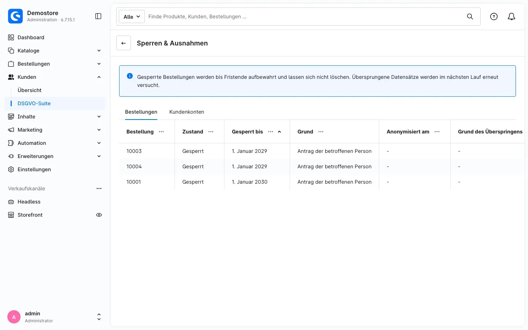Go back using the arrow button
Image resolution: width=528 pixels, height=330 pixels.
point(124,43)
